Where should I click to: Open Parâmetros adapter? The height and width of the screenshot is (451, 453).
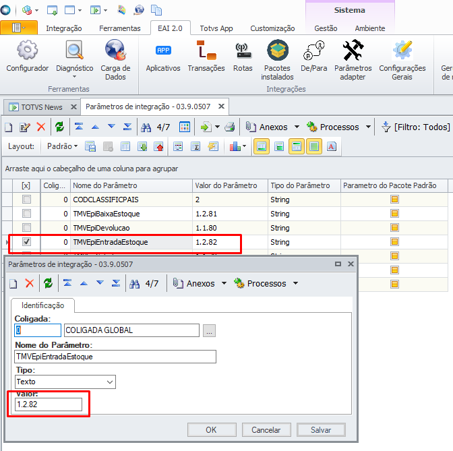[353, 60]
